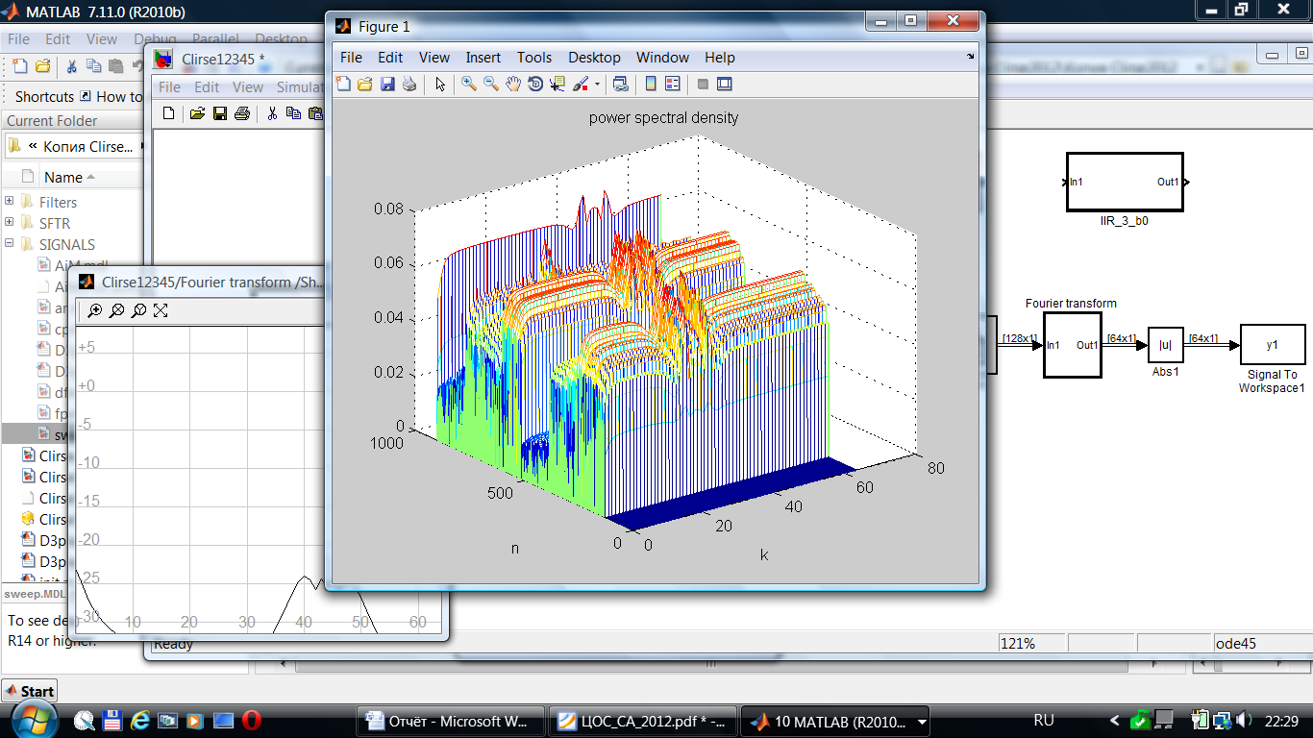Autoscale the scope window plot

click(x=161, y=310)
